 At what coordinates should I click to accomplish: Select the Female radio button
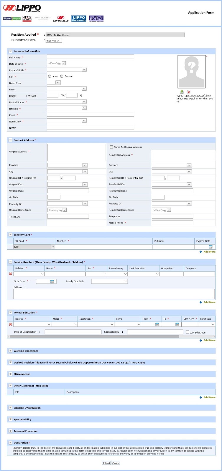62,76
